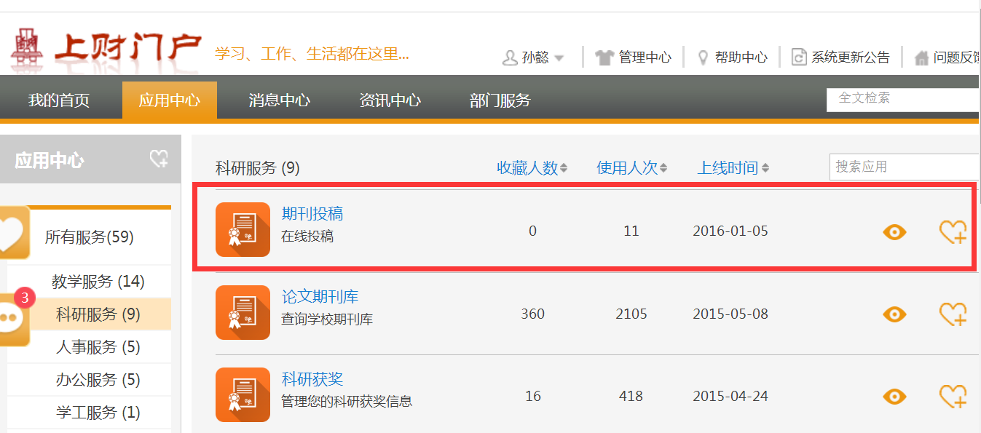Click heart-plus icon for 科研获奖
Screen dimensions: 981x433
953,397
